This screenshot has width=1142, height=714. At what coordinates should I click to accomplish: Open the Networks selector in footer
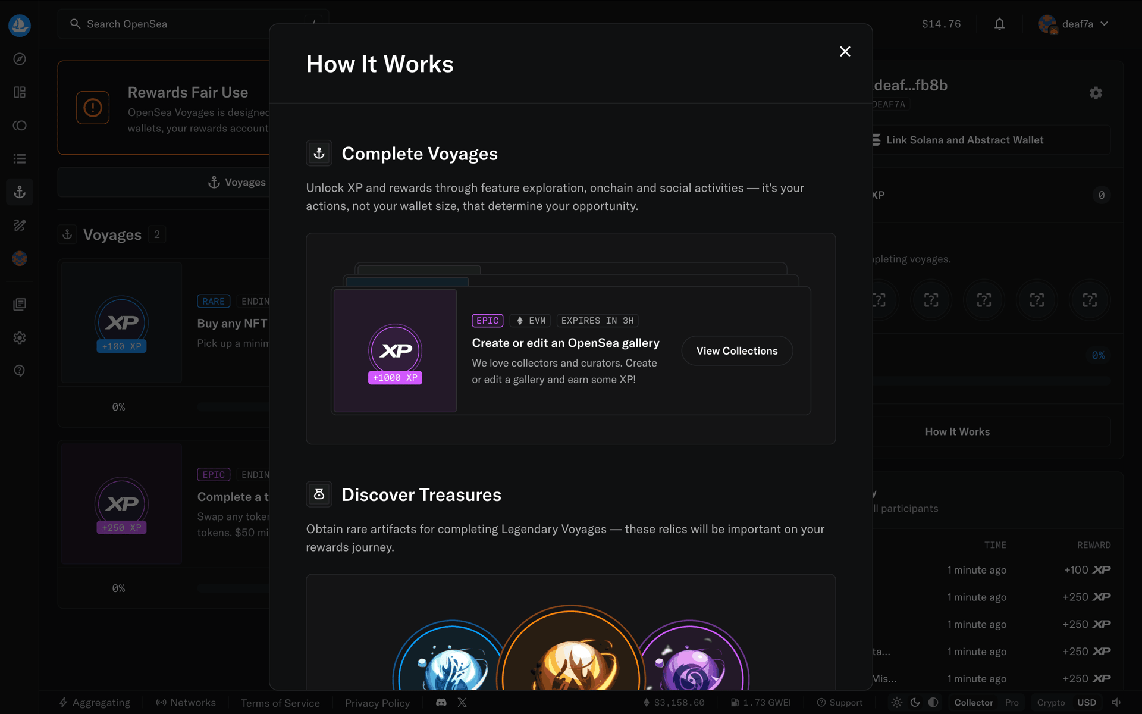point(186,703)
